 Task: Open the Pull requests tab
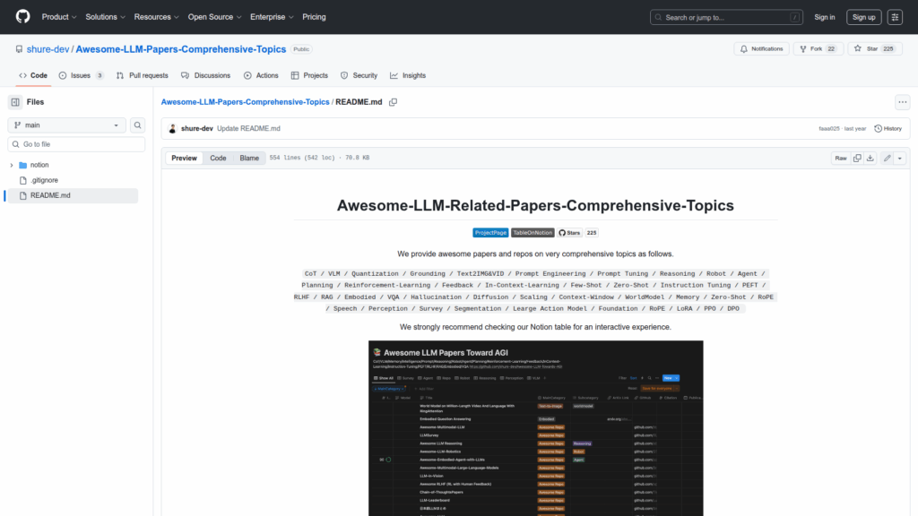143,75
